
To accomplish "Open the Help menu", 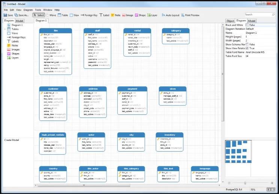I will (x=57, y=10).
